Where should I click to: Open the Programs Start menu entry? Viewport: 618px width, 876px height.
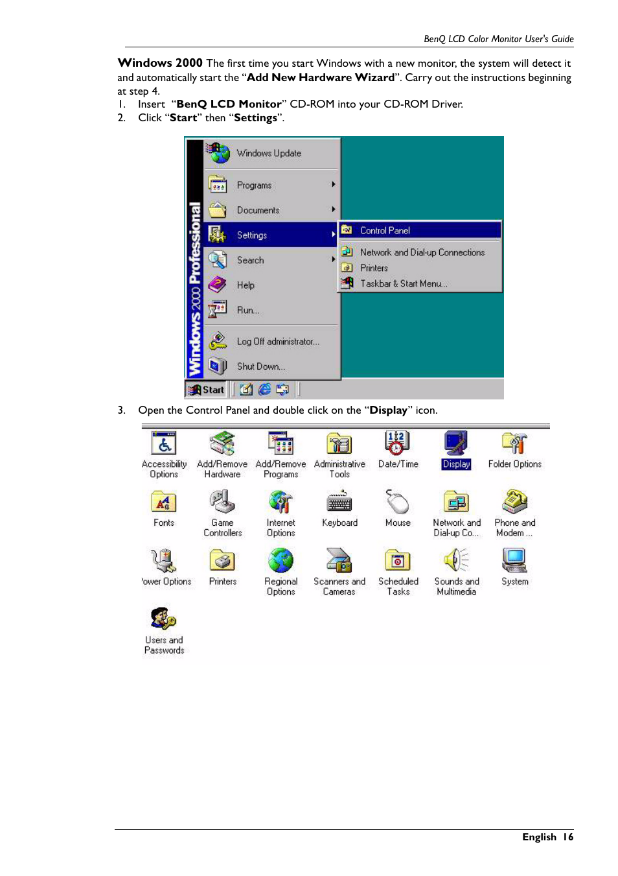[272, 185]
